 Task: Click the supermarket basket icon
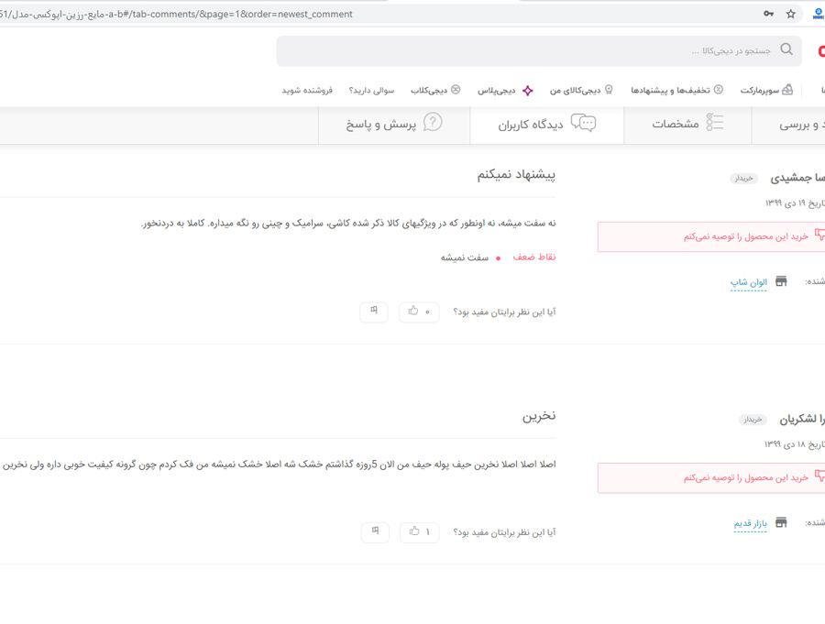tap(787, 90)
